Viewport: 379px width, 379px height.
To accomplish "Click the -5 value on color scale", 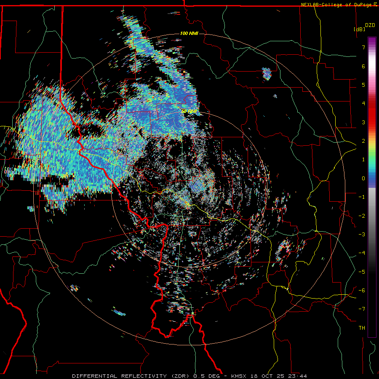I will coord(362,272).
